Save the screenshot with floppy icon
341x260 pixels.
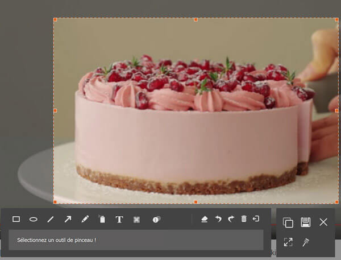pos(306,222)
